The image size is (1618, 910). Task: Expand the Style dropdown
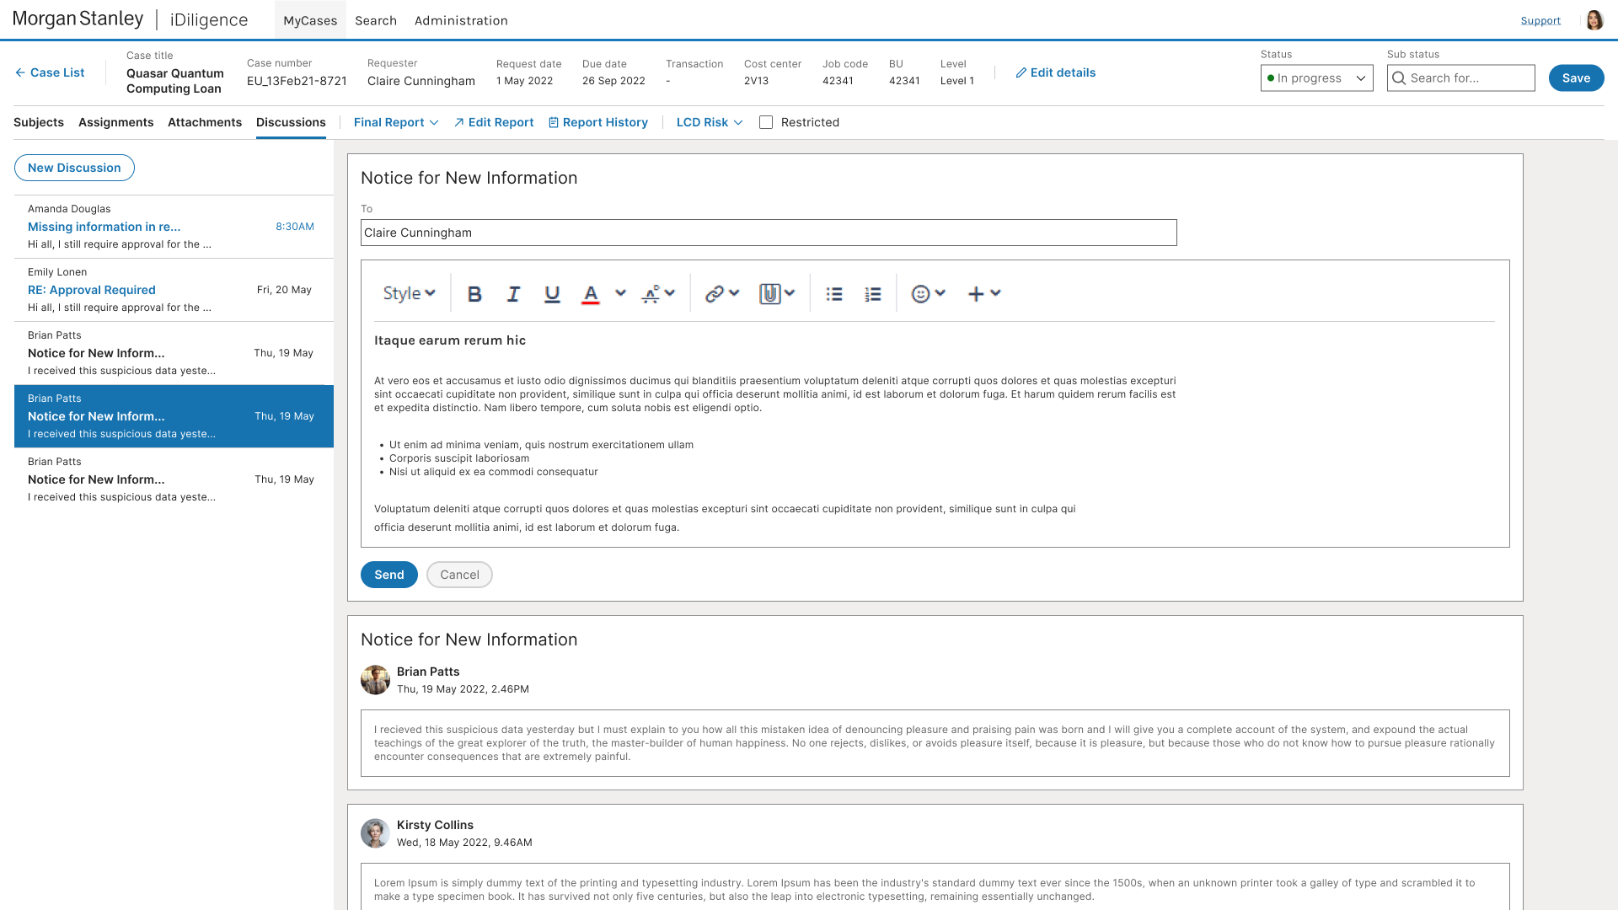coord(409,294)
